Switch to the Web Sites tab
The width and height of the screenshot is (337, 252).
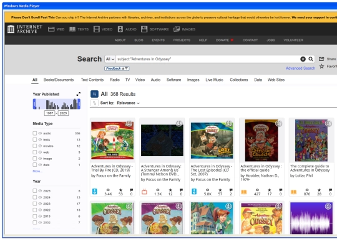point(276,80)
